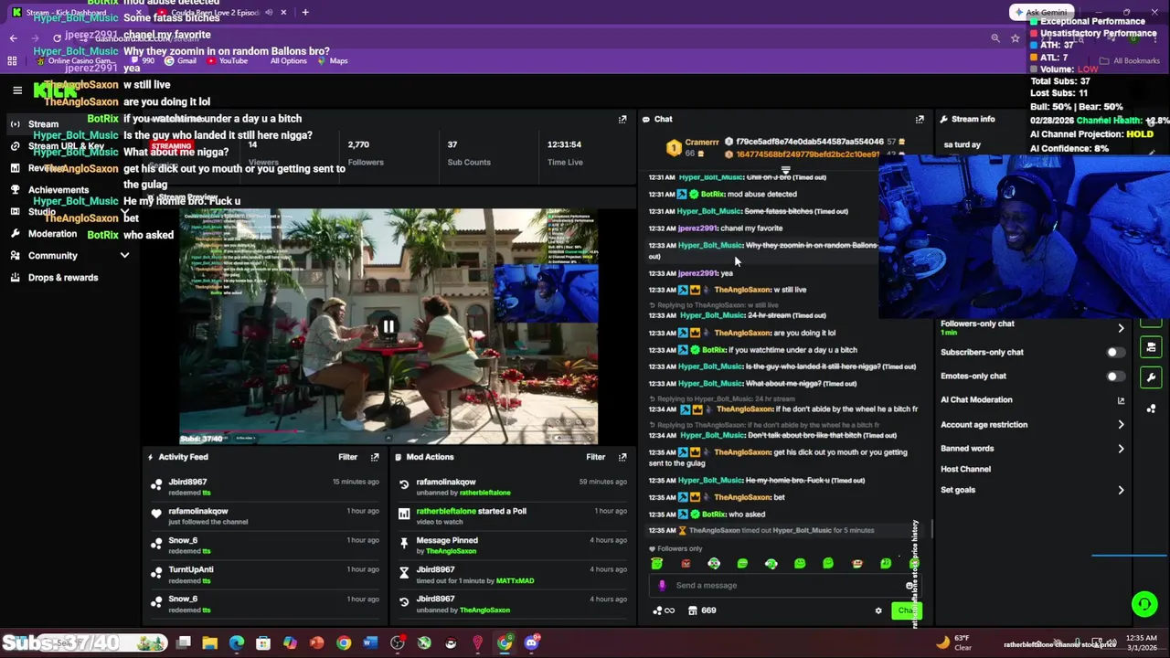1170x658 pixels.
Task: Open the Mod Actions Filter dropdown
Action: (595, 457)
